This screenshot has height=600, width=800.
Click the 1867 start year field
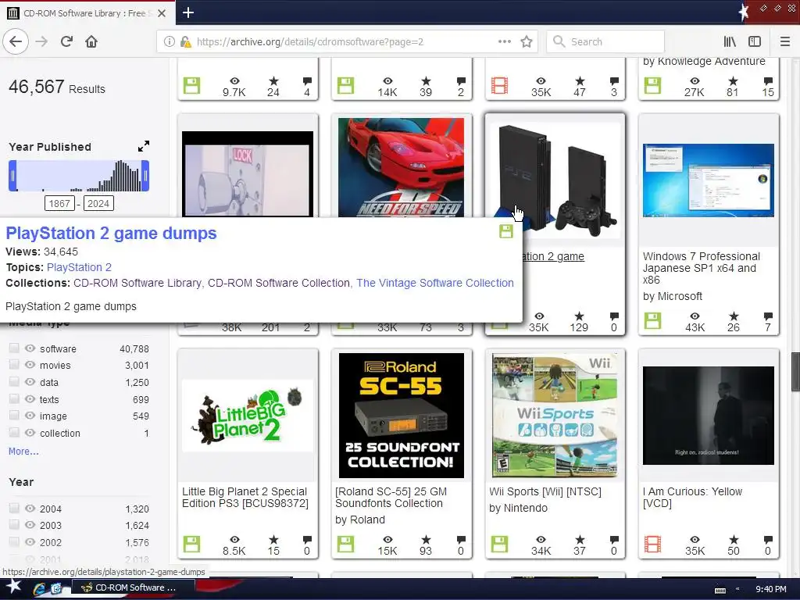click(59, 204)
